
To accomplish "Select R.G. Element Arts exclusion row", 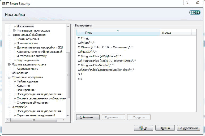I will [x=136, y=61].
